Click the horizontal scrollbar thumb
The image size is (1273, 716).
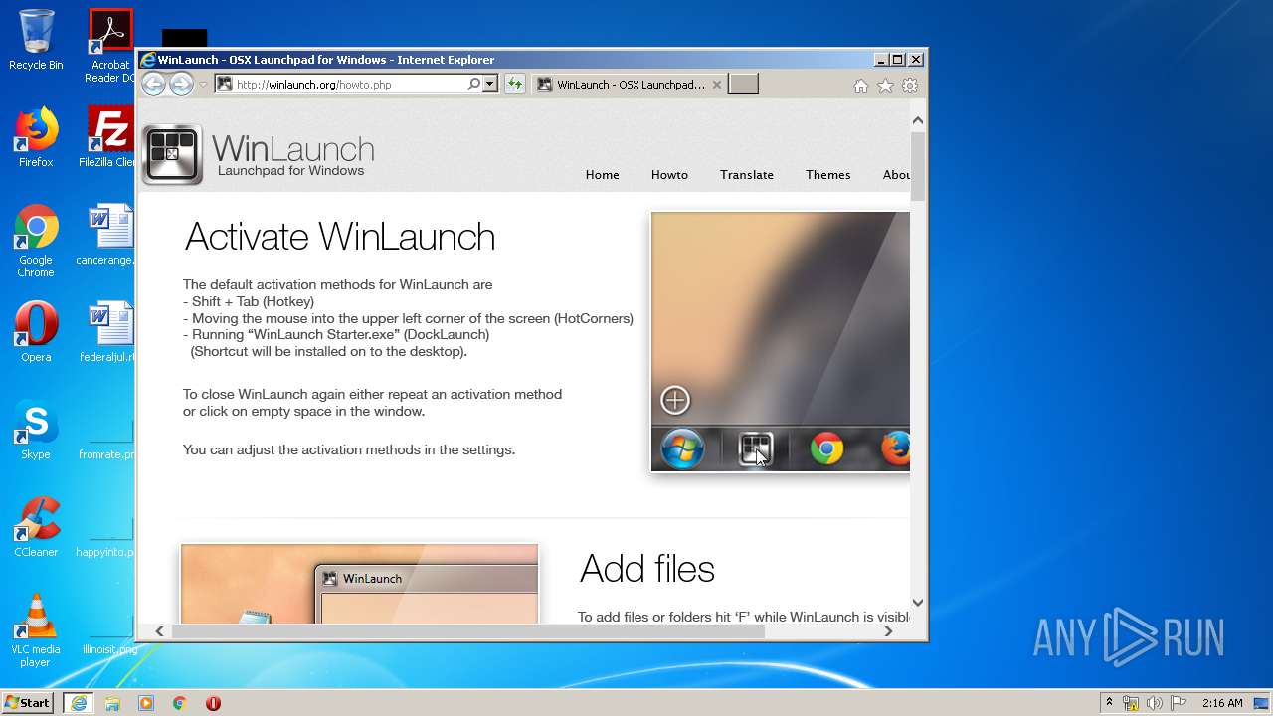468,631
